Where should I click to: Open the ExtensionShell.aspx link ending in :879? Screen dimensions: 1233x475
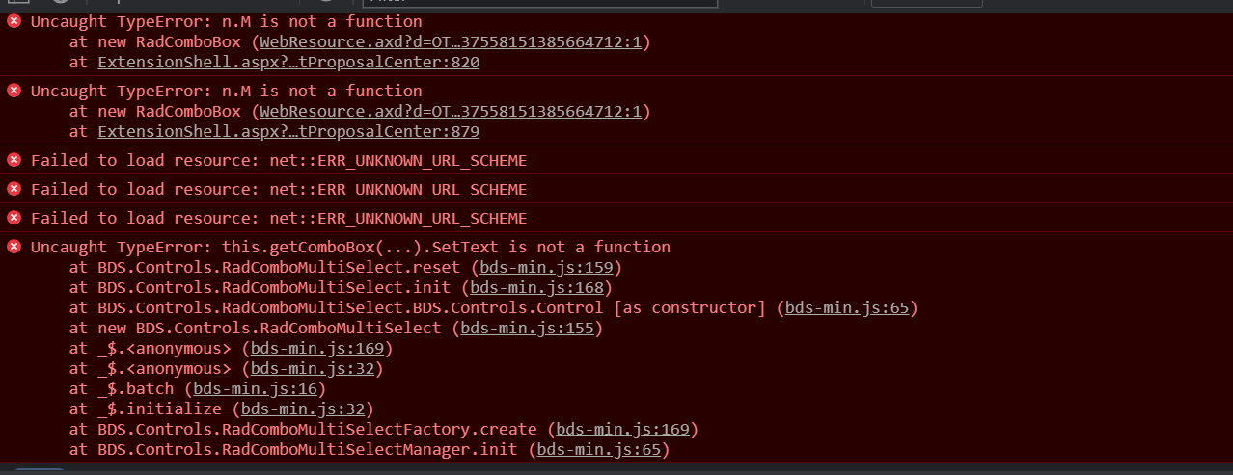(288, 132)
